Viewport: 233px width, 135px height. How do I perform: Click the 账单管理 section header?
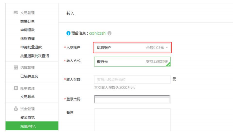point(28,88)
